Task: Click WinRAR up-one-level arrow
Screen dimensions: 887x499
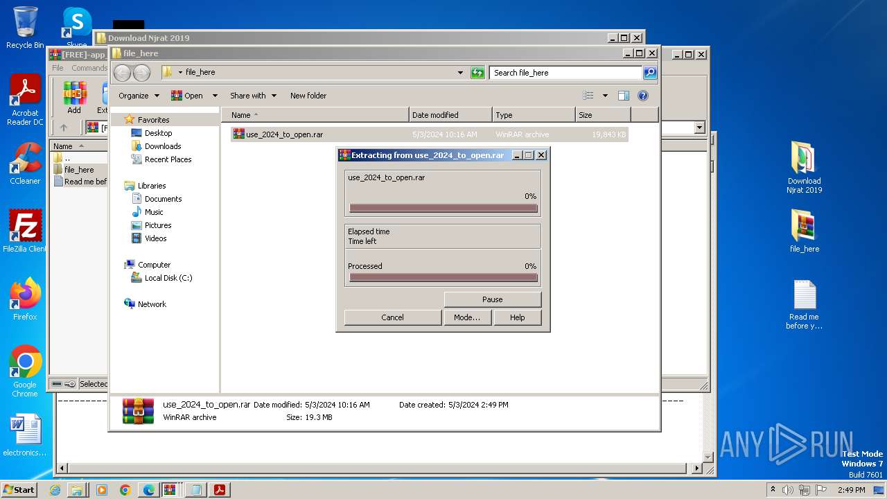Action: pyautogui.click(x=64, y=128)
